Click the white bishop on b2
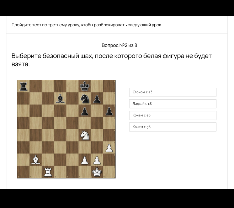 coord(36,160)
